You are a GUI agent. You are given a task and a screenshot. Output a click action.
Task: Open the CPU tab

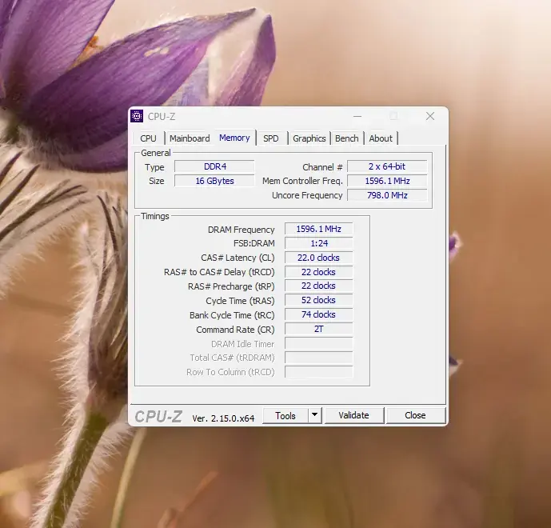[x=148, y=138]
